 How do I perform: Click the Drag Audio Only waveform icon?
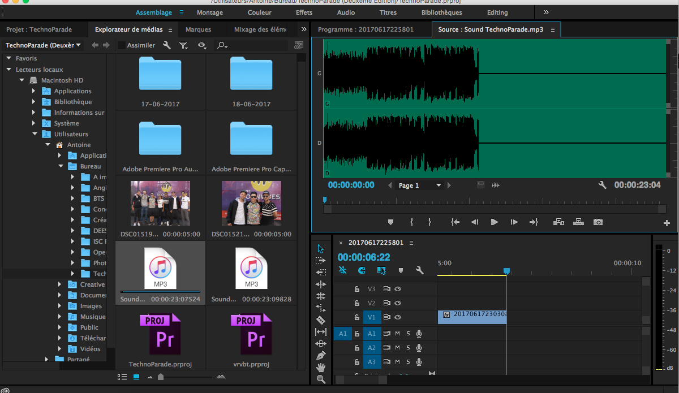pos(496,185)
